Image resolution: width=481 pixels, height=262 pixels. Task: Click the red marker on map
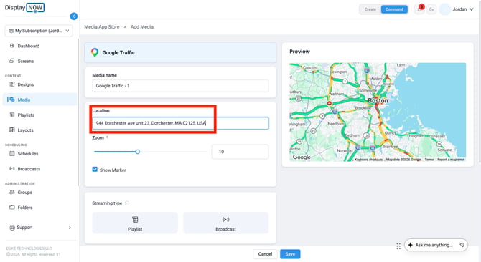(x=329, y=103)
